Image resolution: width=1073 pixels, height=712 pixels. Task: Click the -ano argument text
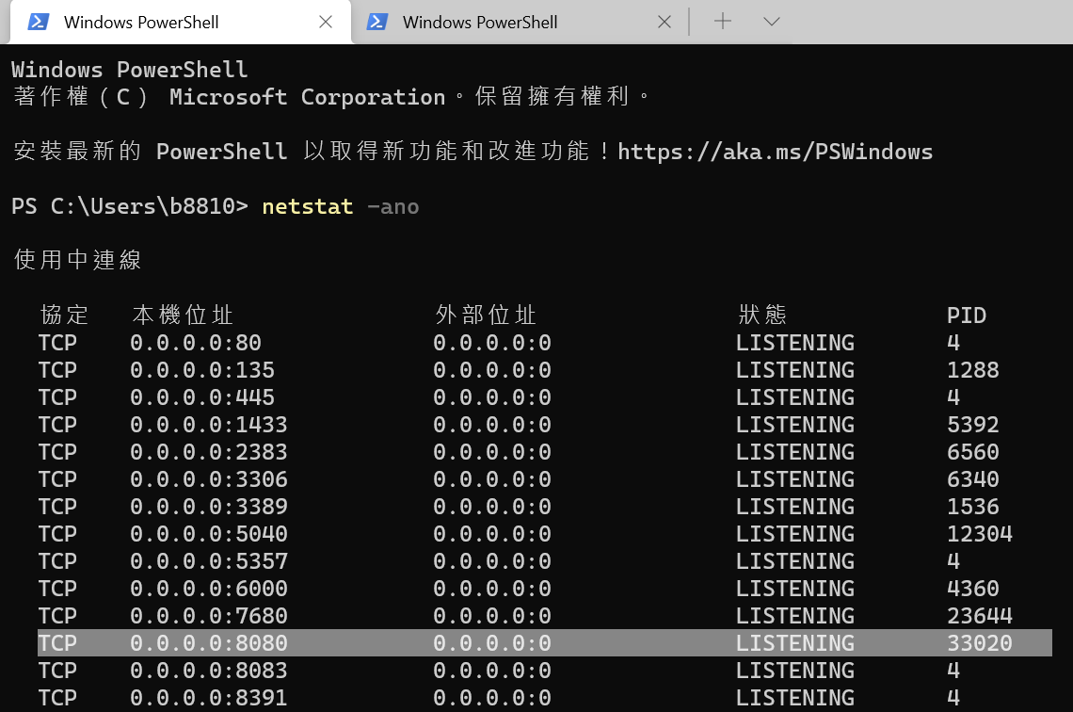pyautogui.click(x=392, y=206)
